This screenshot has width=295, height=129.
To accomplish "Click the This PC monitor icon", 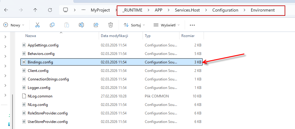I will click(x=65, y=10).
